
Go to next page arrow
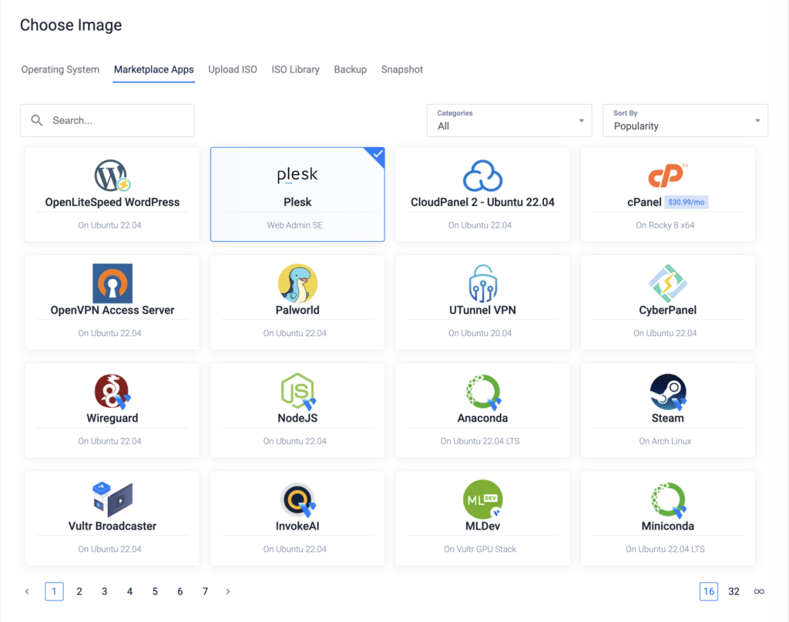[x=228, y=591]
